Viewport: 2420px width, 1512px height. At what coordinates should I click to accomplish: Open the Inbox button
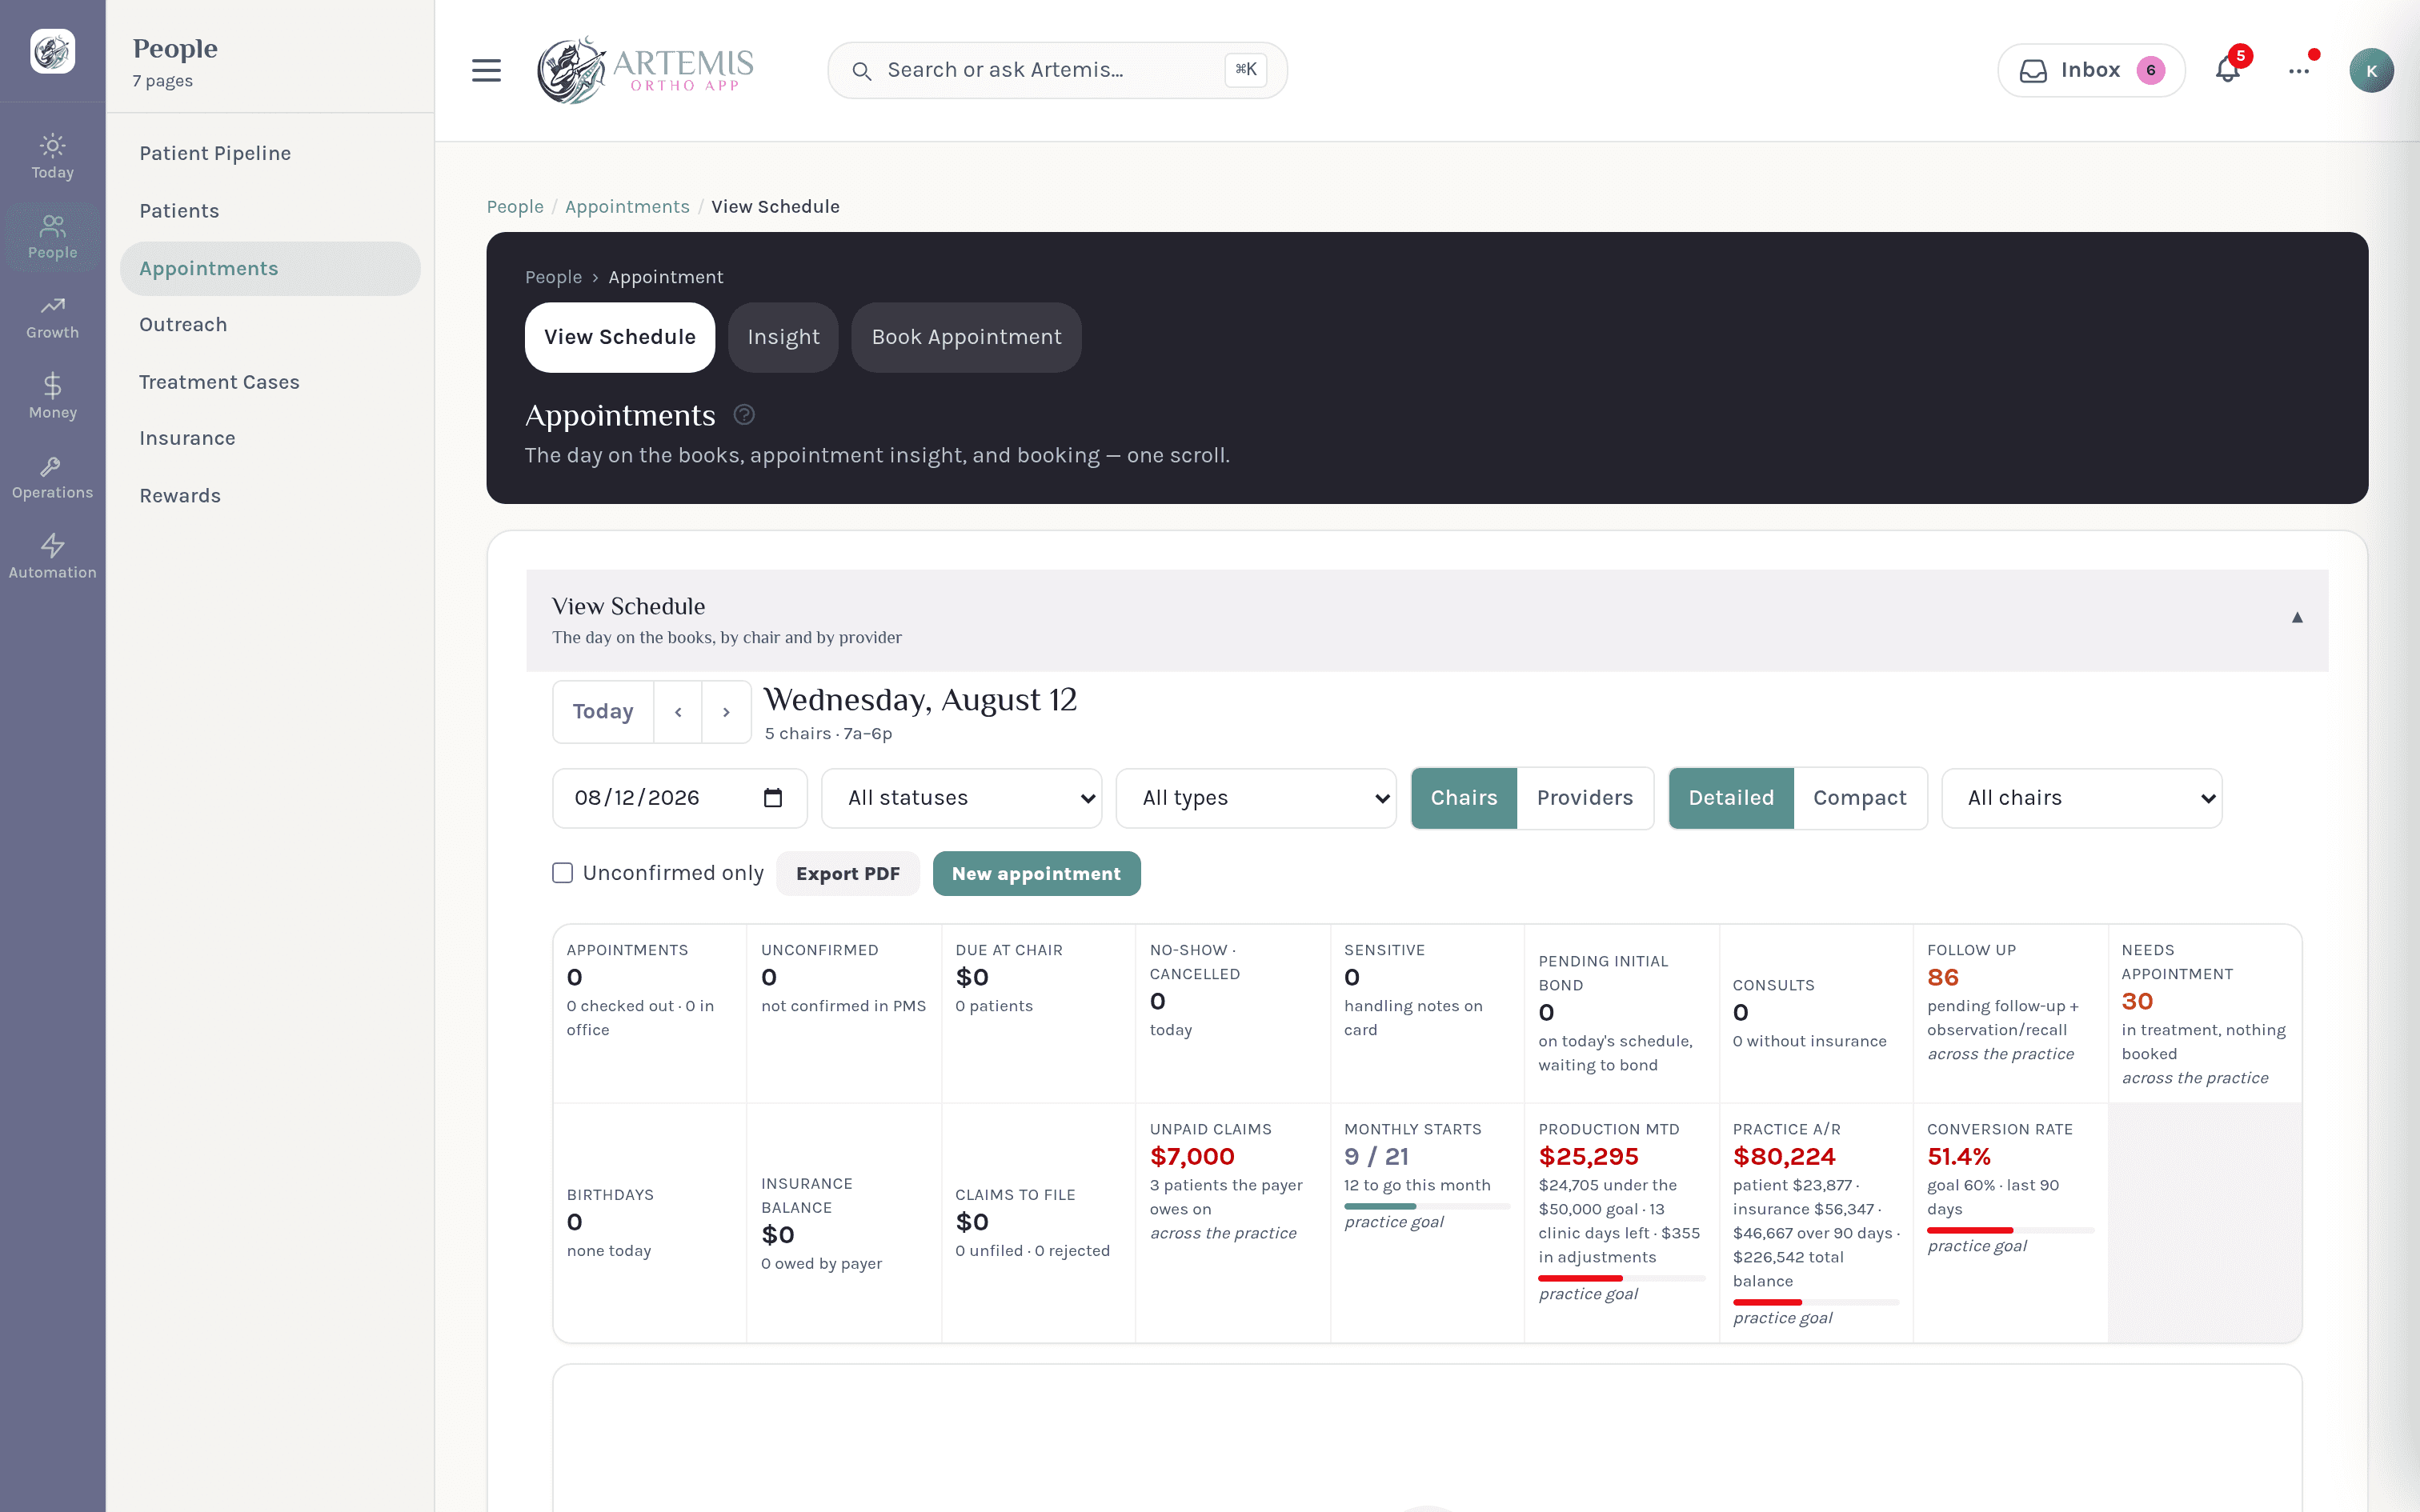2091,70
